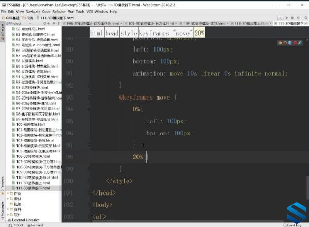Click the project panel settings gear icon
309x227 pixels.
coord(54,23)
